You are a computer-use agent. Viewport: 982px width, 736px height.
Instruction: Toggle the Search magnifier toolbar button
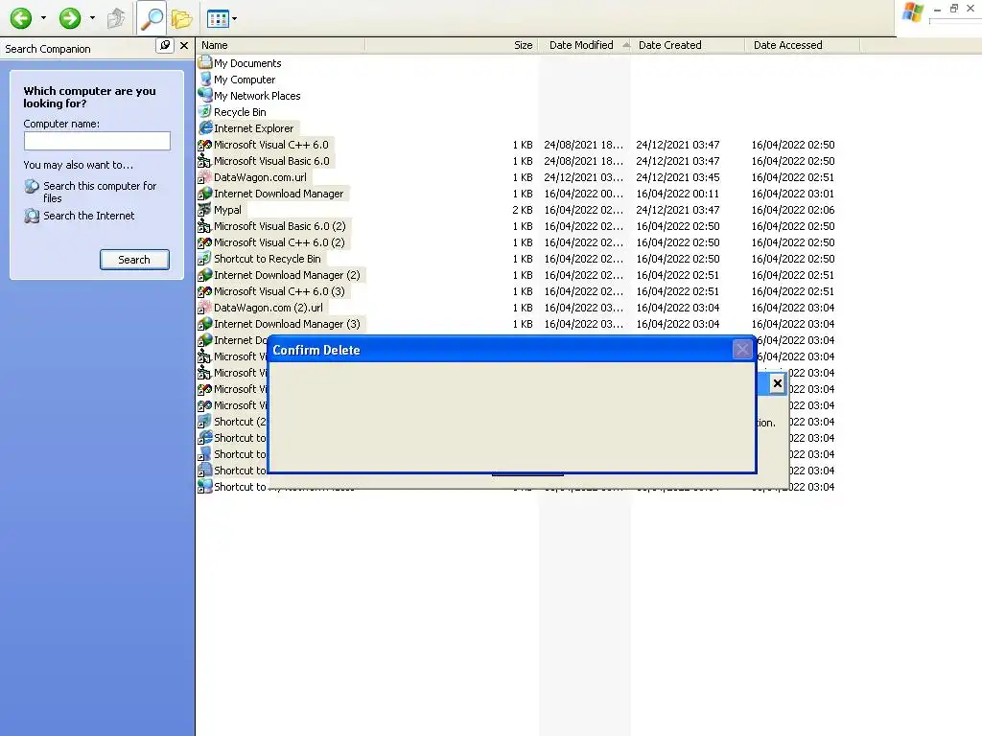pyautogui.click(x=152, y=18)
